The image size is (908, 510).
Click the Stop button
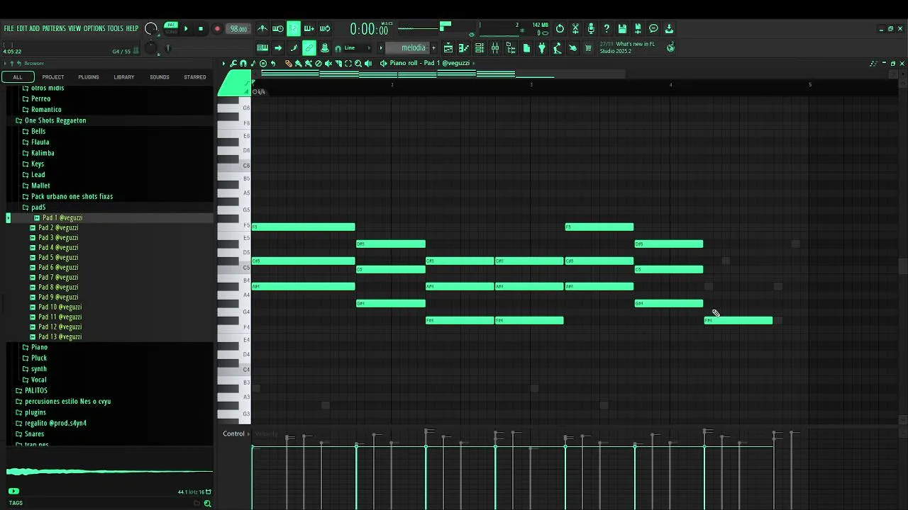click(x=201, y=29)
